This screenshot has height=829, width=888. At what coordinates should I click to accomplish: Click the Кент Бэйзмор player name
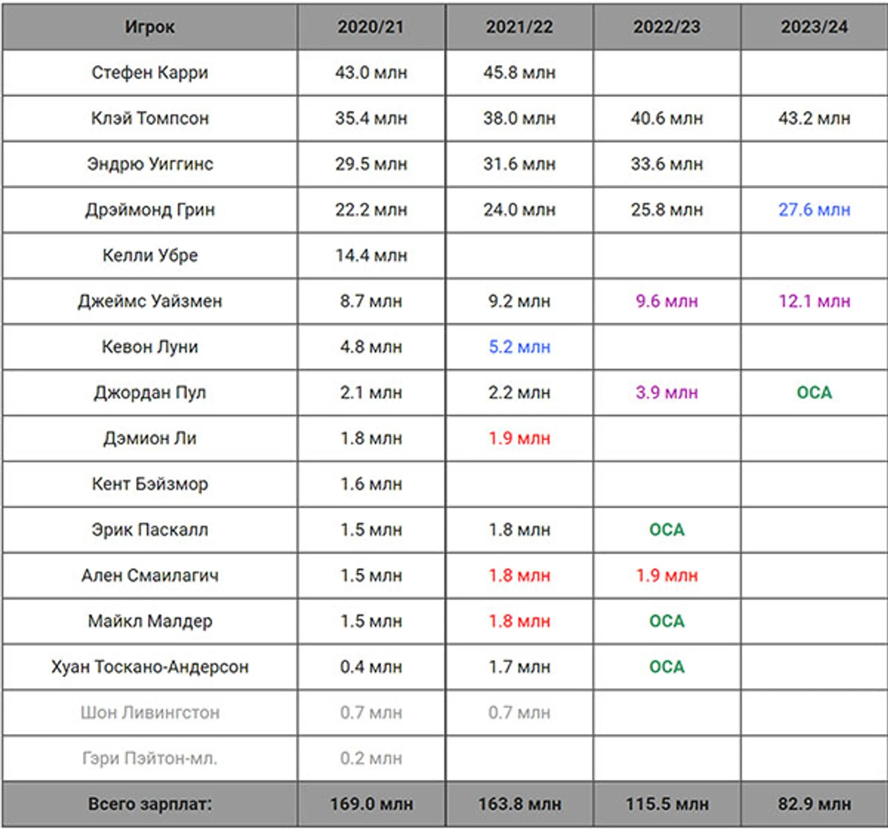point(150,484)
